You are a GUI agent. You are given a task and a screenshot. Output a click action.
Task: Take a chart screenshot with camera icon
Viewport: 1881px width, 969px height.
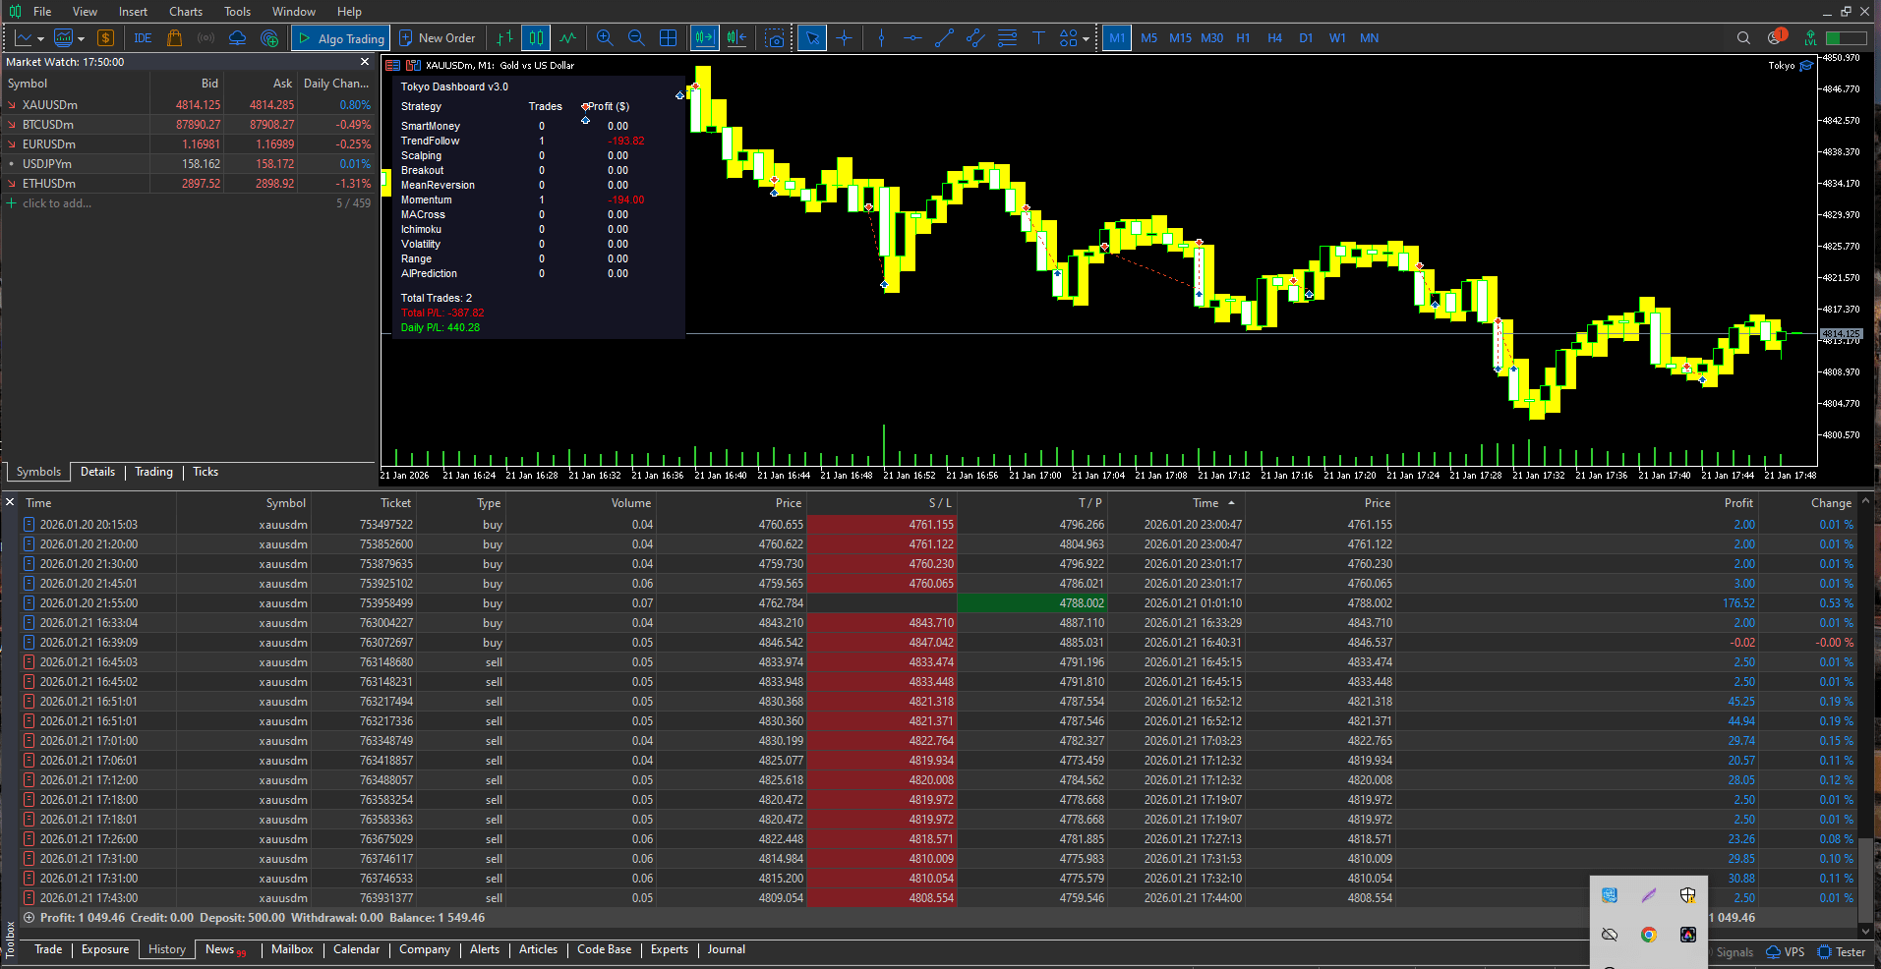pos(776,37)
